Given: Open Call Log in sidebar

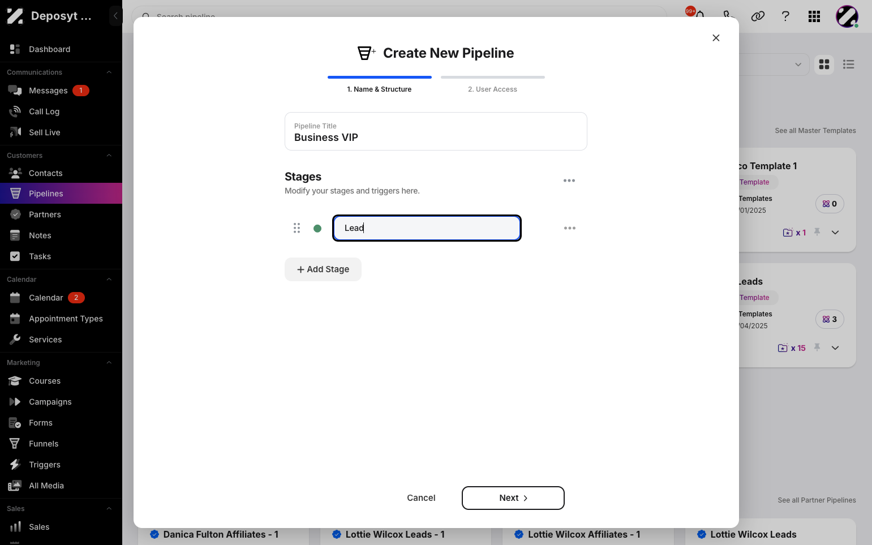Looking at the screenshot, I should (x=61, y=111).
